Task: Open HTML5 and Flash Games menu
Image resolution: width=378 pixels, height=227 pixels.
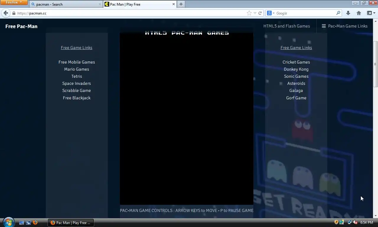Action: pyautogui.click(x=286, y=26)
